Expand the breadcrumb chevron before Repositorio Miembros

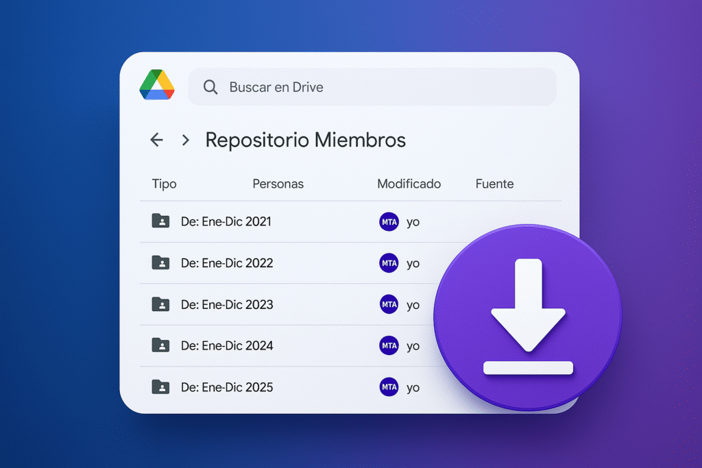click(185, 140)
